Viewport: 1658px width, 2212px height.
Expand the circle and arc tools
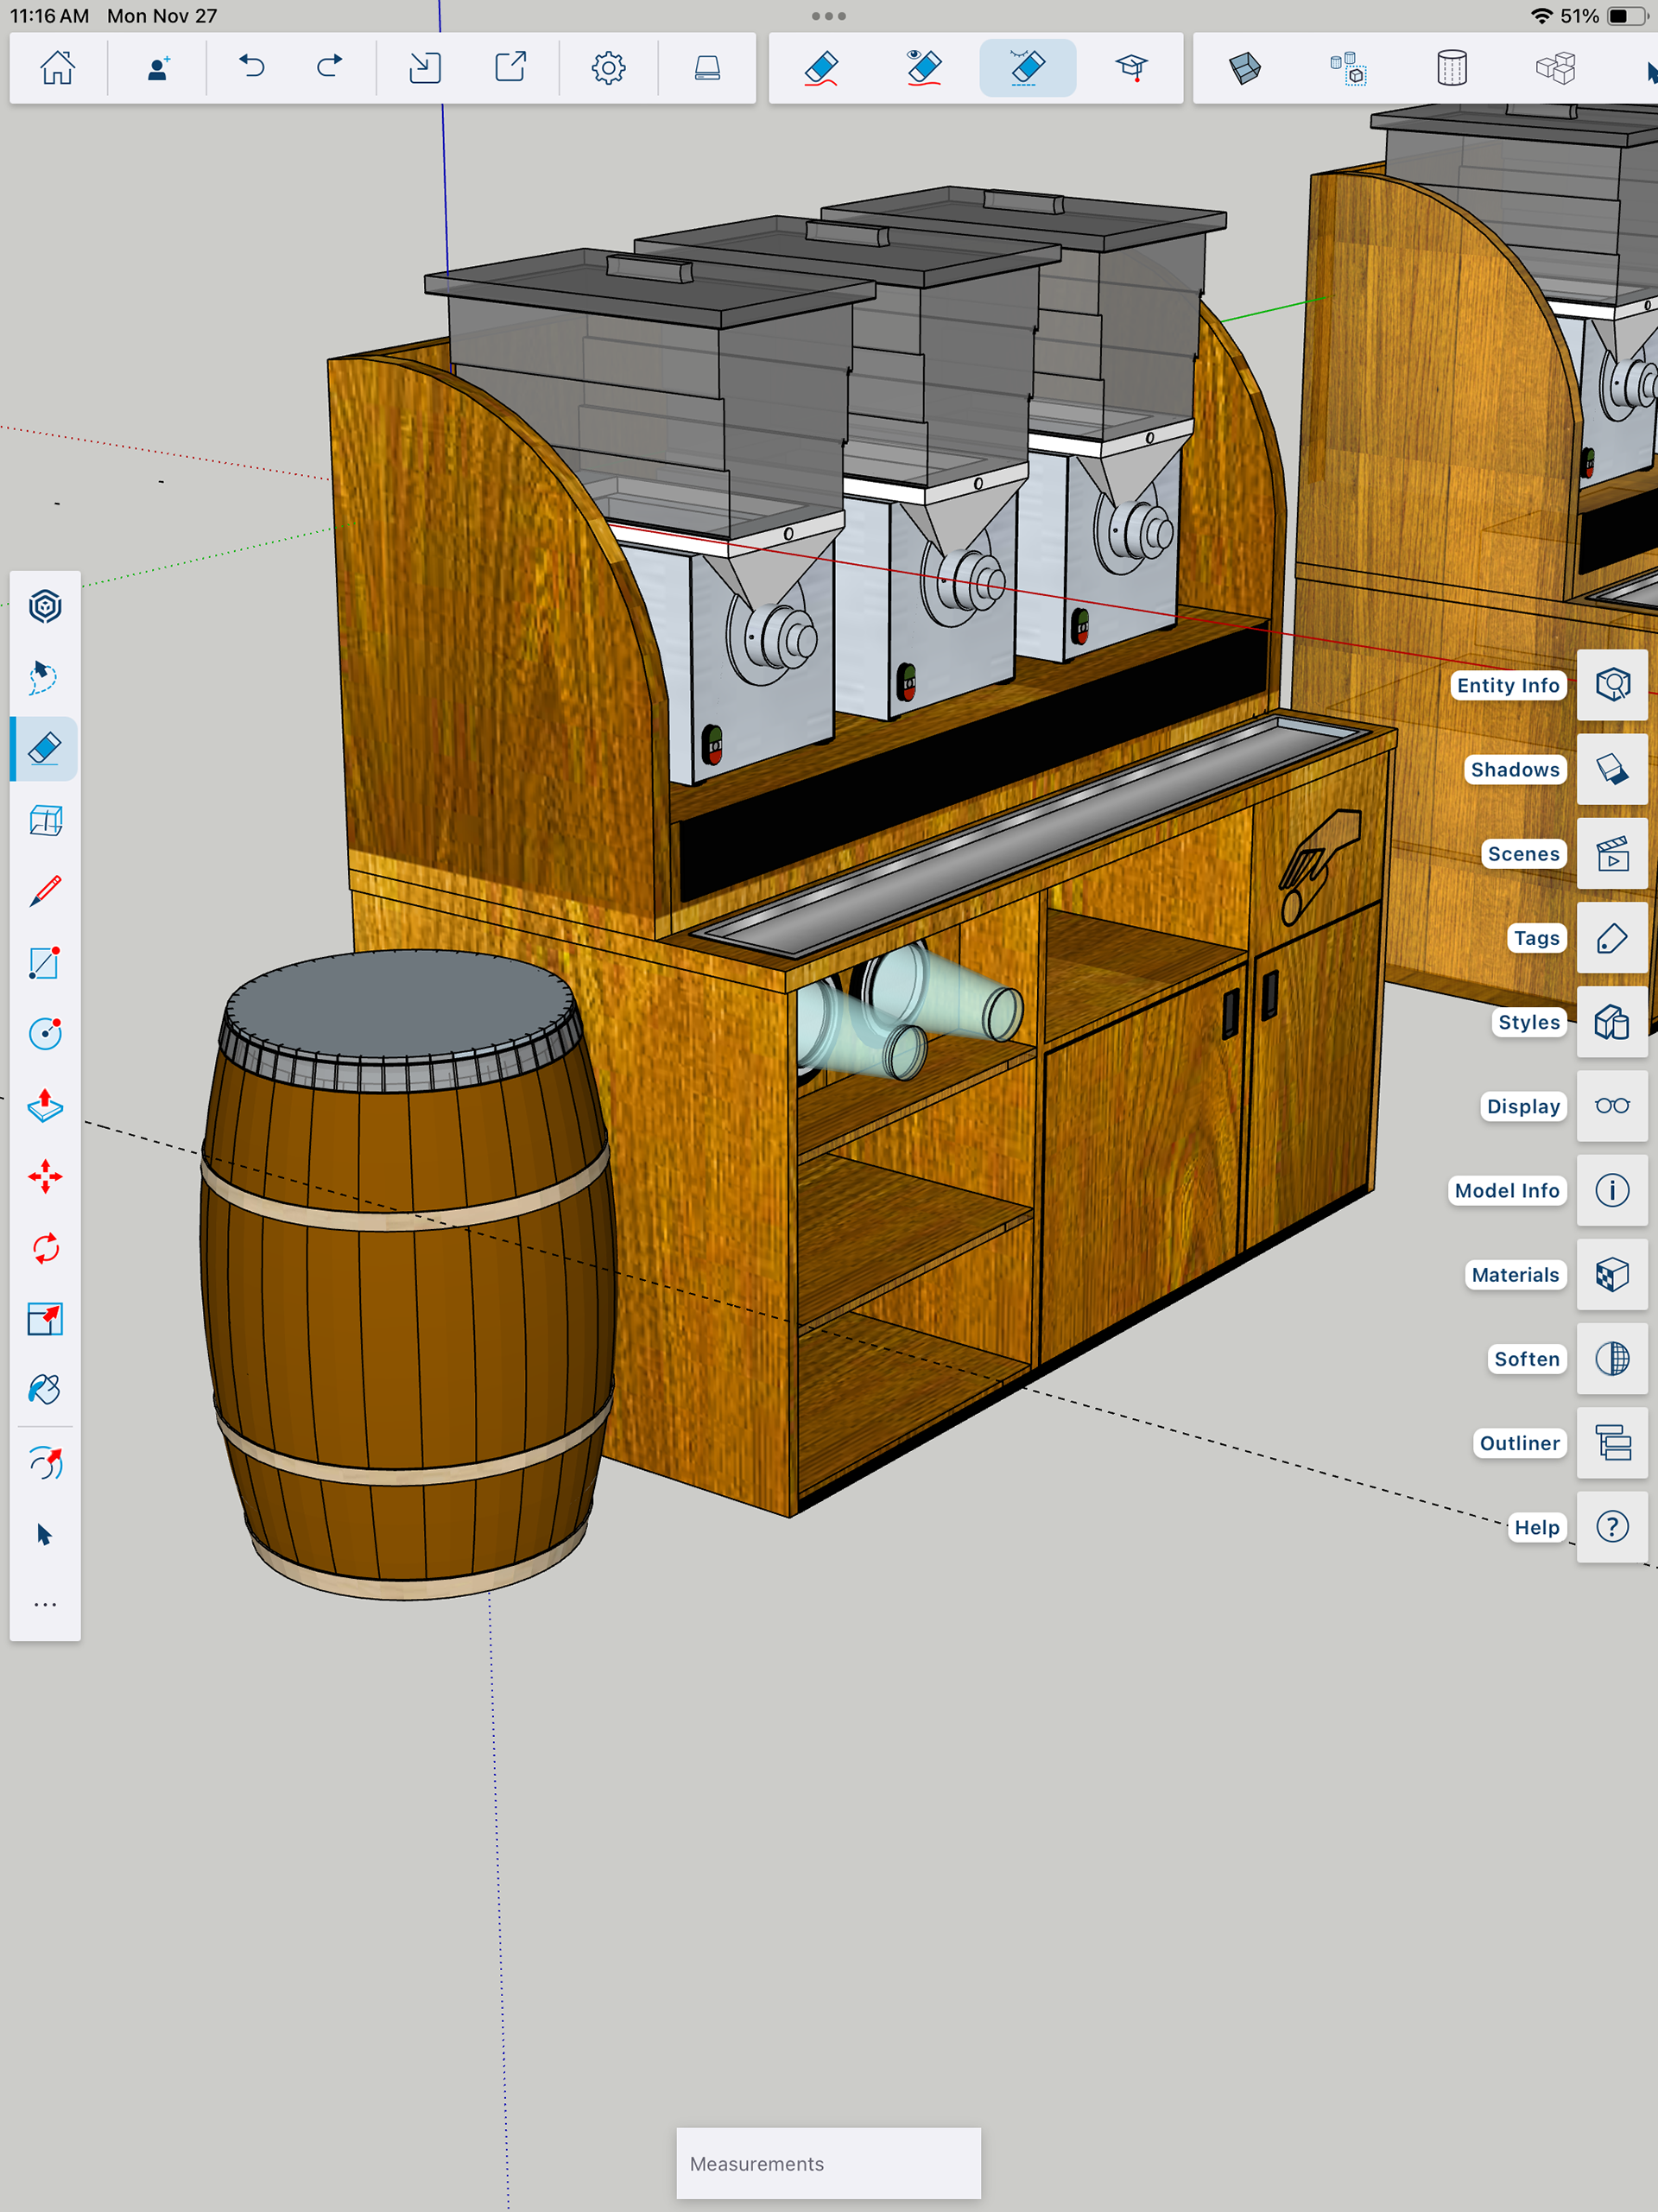click(45, 1033)
